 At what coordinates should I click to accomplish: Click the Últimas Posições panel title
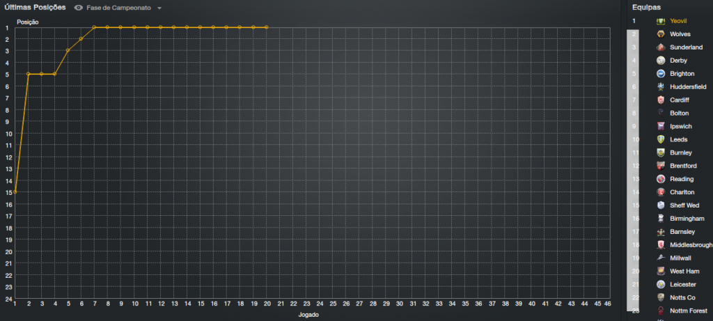pos(35,8)
